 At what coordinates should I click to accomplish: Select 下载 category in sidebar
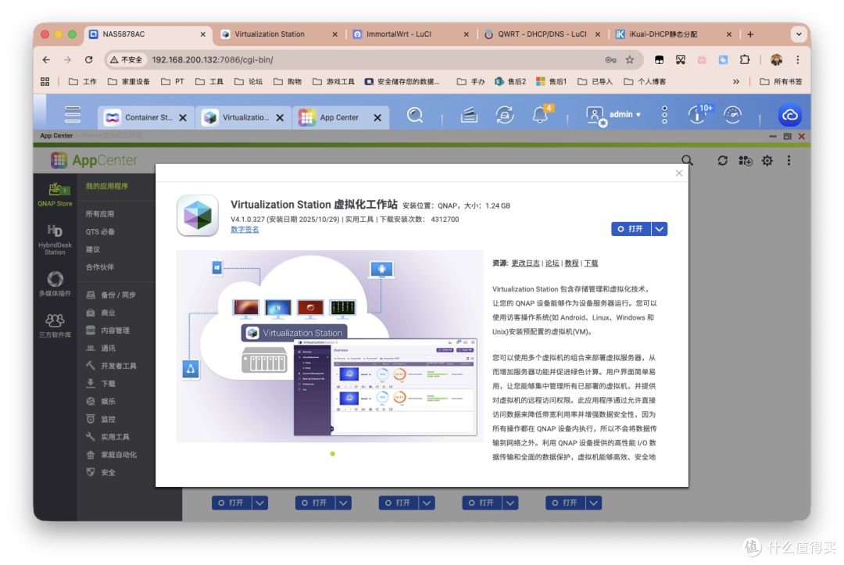[x=101, y=384]
